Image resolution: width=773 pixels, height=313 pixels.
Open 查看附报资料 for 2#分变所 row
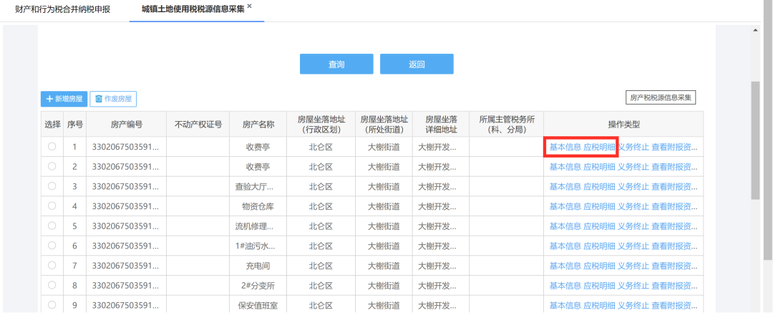tap(674, 285)
